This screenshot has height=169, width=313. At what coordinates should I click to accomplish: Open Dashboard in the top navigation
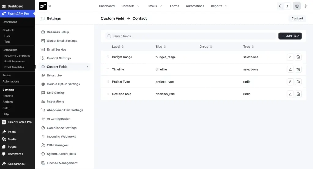click(107, 6)
